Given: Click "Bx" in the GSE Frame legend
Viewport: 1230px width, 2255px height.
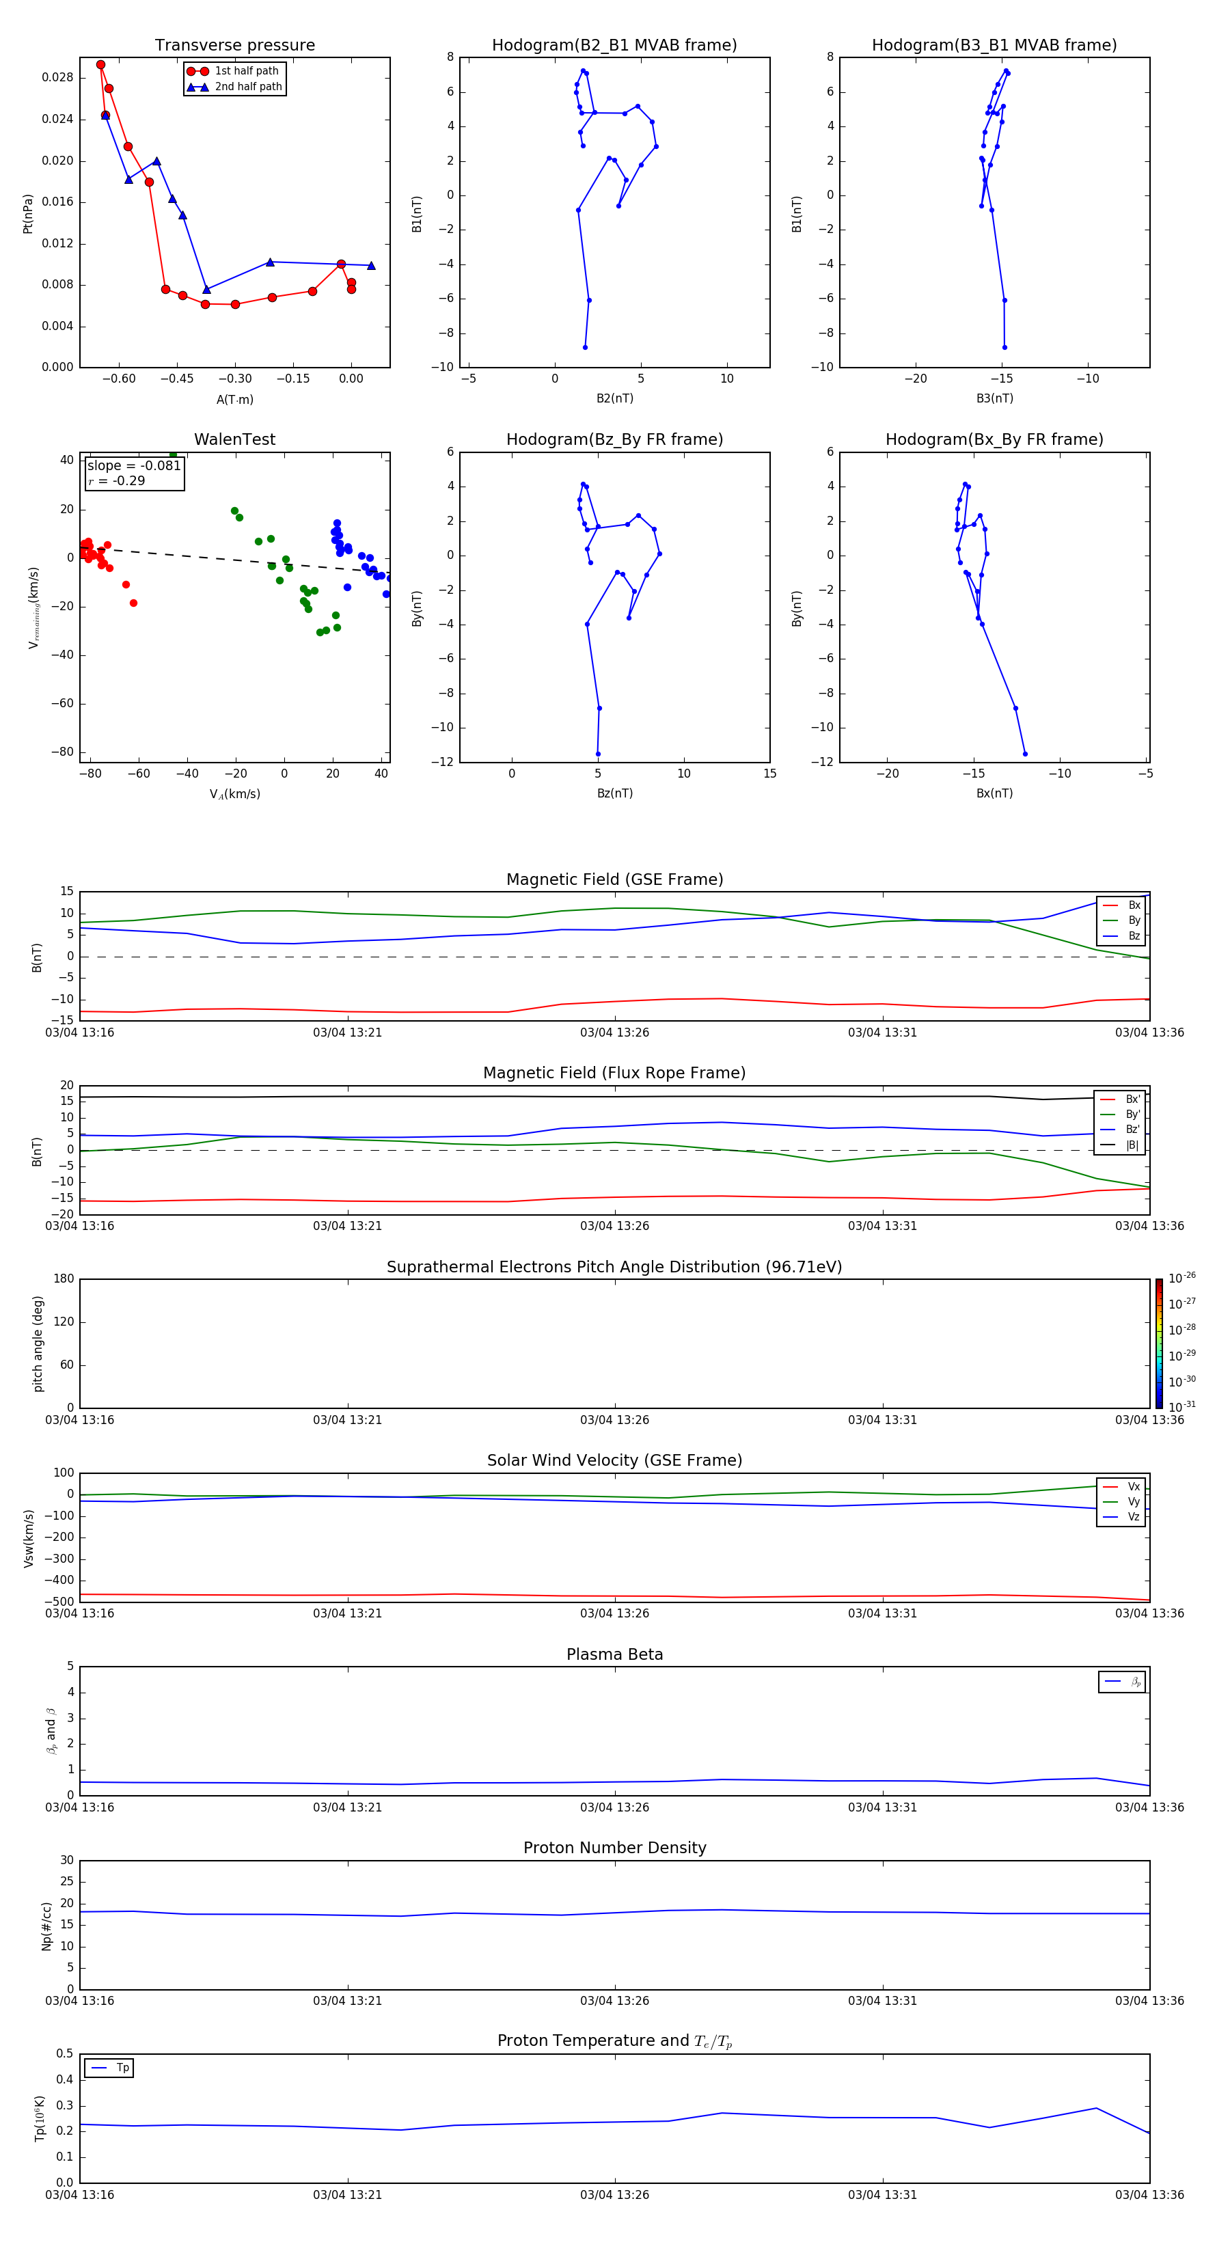Looking at the screenshot, I should tap(1134, 905).
